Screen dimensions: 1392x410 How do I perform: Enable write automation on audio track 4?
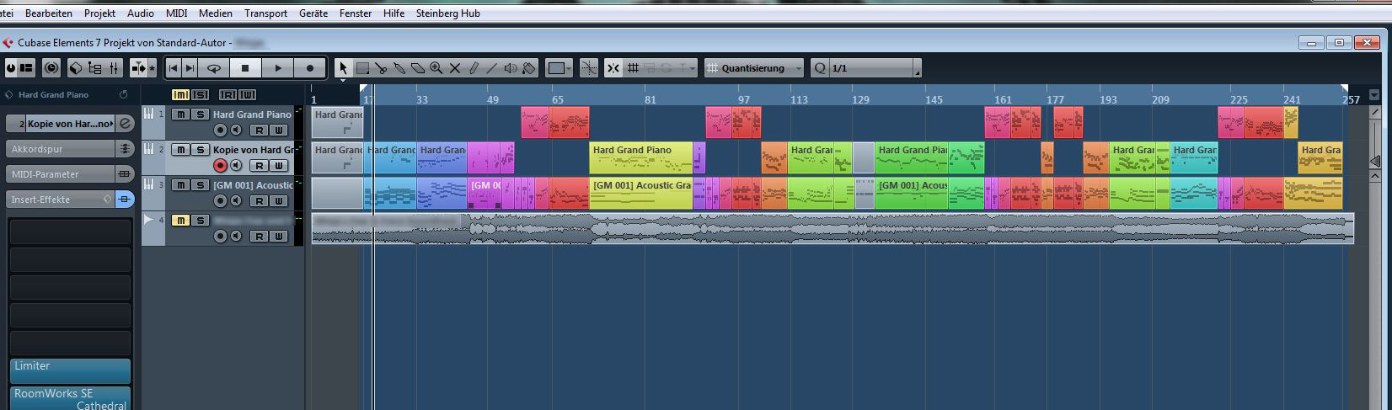(x=278, y=237)
